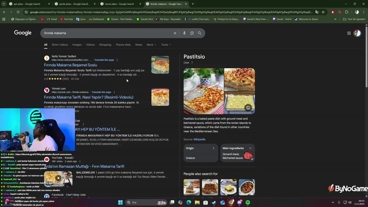Select the Short videos filter
368x207 pixels.
point(60,45)
